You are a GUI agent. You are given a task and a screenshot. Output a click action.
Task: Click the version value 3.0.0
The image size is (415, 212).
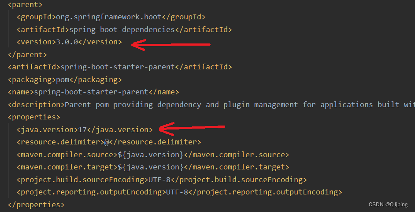[67, 42]
